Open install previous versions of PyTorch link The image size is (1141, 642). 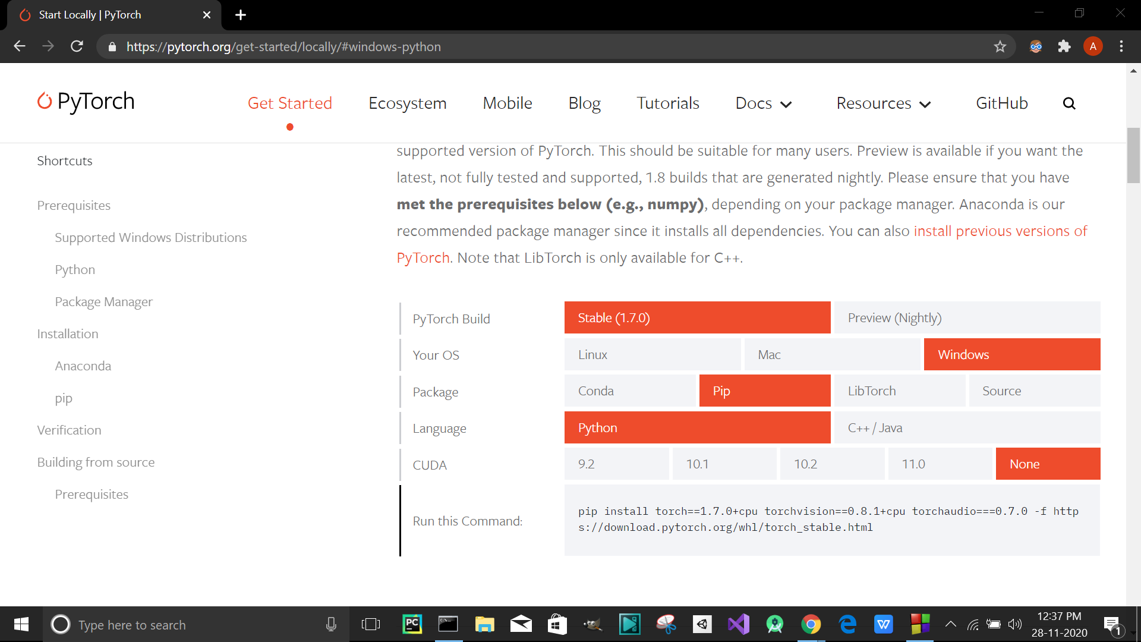1001,231
